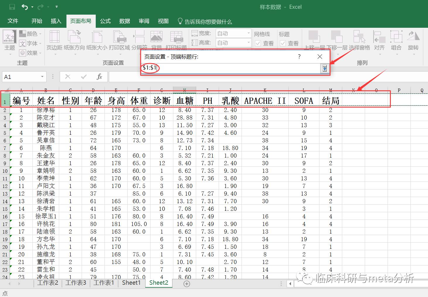Screen dimensions: 428x297
Task: Select the 页面布局 tab
Action: [81, 21]
